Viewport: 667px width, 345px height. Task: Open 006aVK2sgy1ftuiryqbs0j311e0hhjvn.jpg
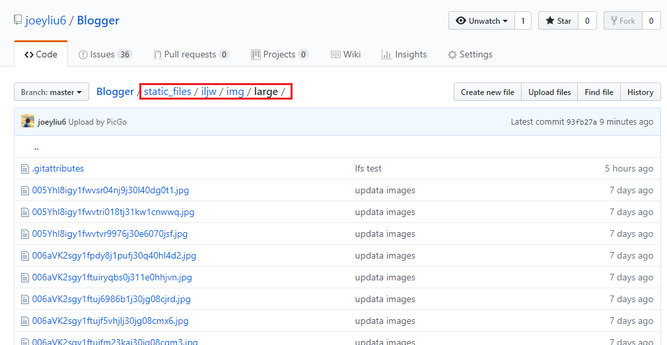[x=112, y=278]
